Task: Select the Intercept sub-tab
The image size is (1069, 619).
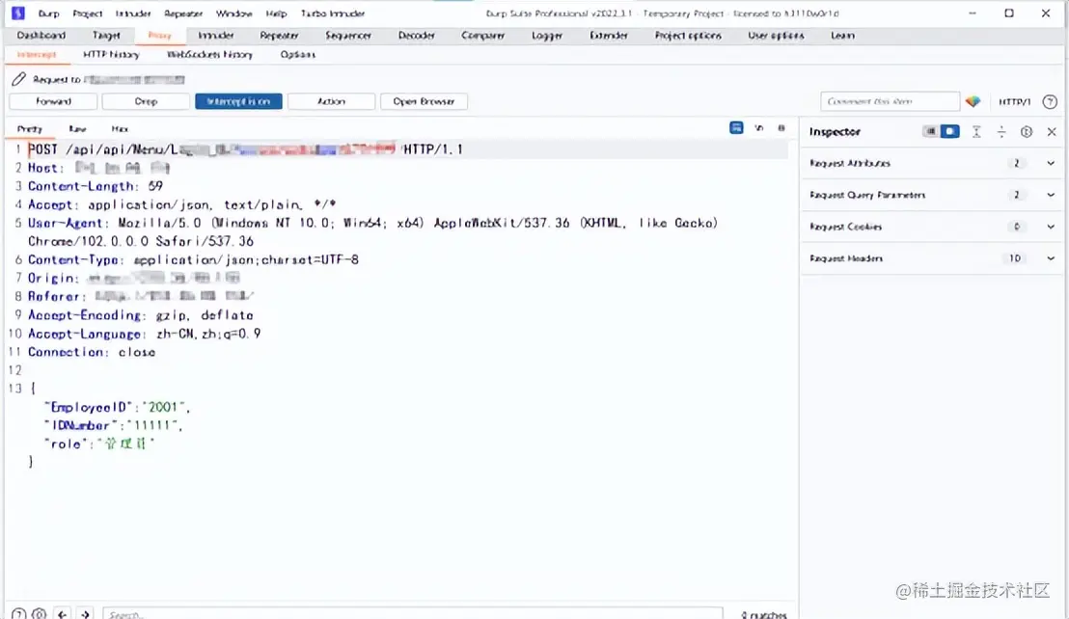Action: (x=37, y=55)
